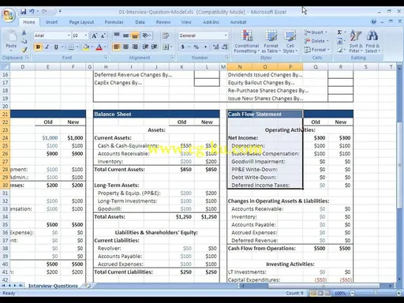Increase the indent
The height and width of the screenshot is (303, 404).
[155, 47]
